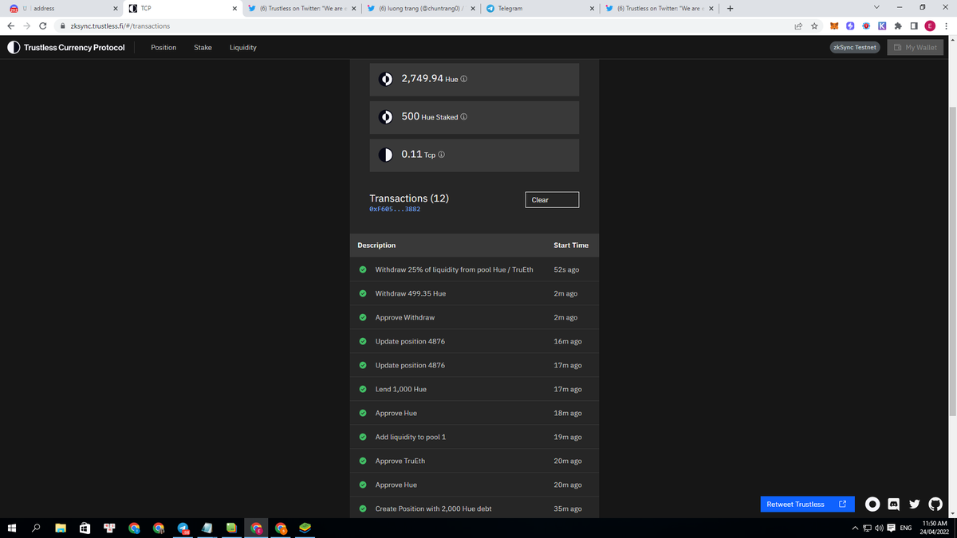
Task: Open the GitHub icon in footer
Action: [935, 504]
